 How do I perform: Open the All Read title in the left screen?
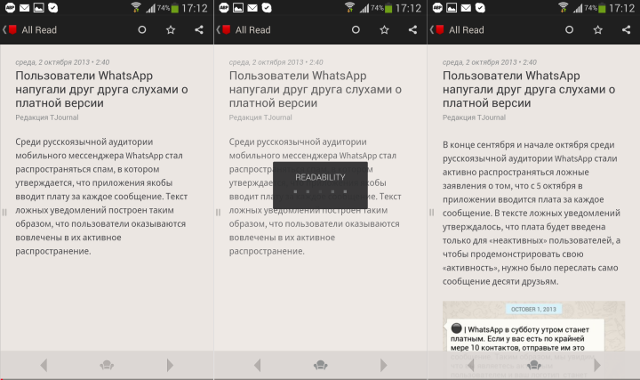[x=39, y=30]
